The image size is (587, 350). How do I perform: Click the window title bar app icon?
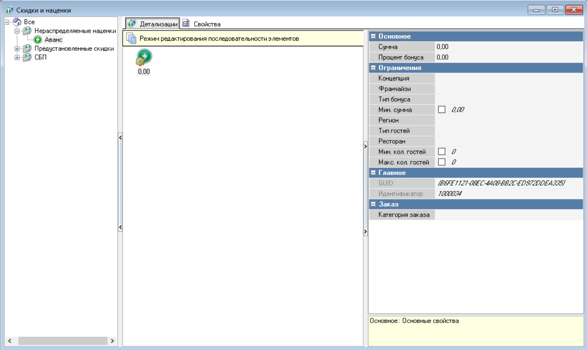pyautogui.click(x=9, y=10)
